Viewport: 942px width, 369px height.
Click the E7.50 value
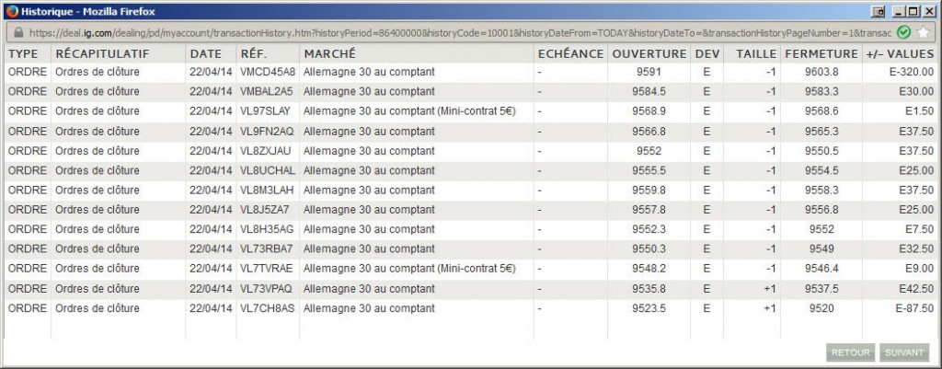[x=919, y=229]
